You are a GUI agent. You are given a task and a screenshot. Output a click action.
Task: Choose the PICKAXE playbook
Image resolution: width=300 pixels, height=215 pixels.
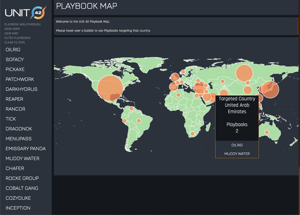15,69
